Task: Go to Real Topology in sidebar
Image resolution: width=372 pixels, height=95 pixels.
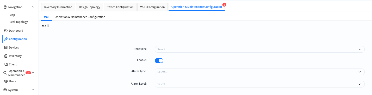Action: click(18, 22)
